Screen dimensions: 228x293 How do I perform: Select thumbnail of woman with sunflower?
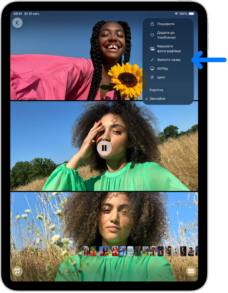pyautogui.click(x=104, y=251)
